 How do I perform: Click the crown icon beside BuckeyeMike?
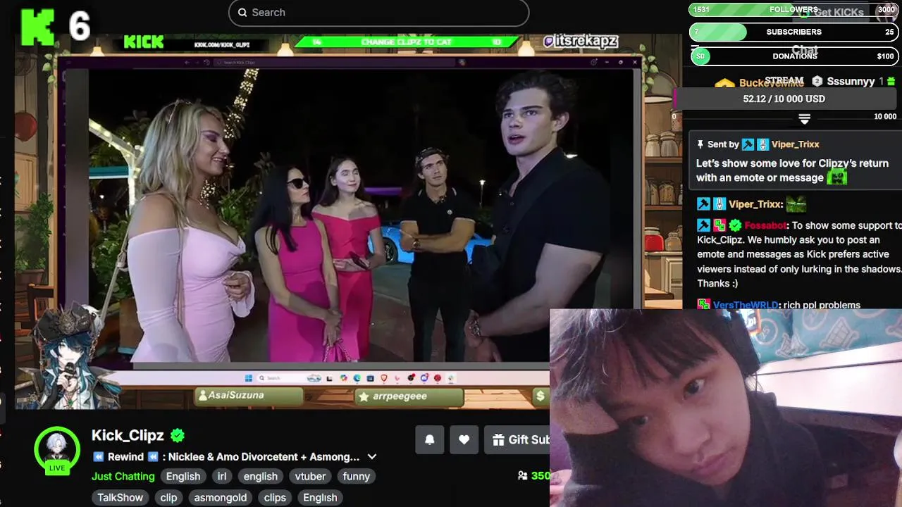point(724,83)
